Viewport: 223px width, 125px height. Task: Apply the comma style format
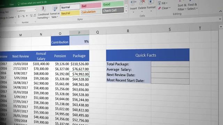click(27, 16)
